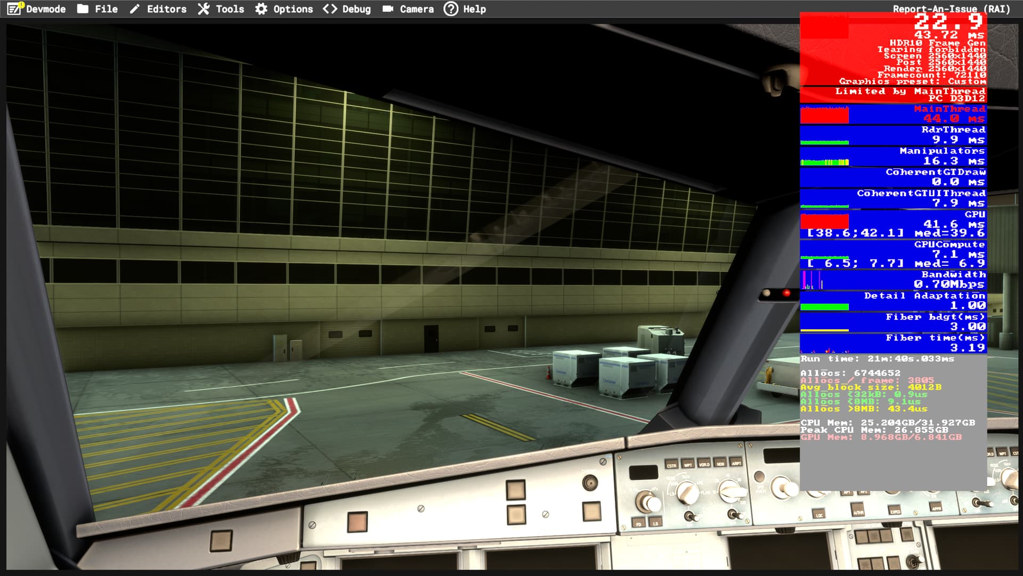The height and width of the screenshot is (576, 1023).
Task: Click the barometer adjustment knob
Action: tap(647, 500)
